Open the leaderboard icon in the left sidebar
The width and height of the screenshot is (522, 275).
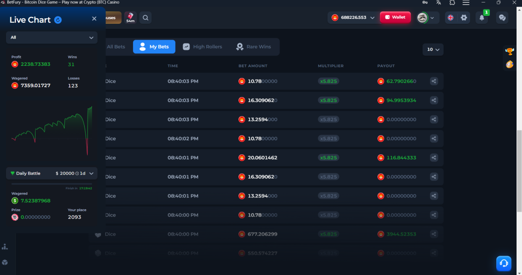pos(4,247)
